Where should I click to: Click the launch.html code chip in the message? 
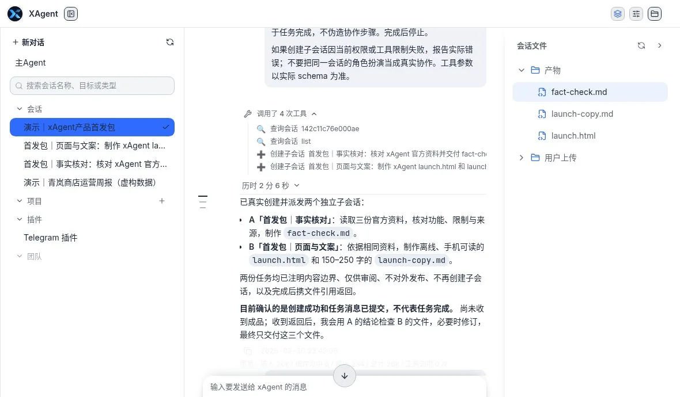coord(278,260)
